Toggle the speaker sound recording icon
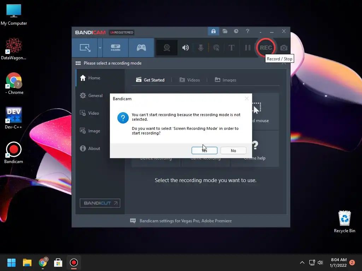 coord(185,48)
